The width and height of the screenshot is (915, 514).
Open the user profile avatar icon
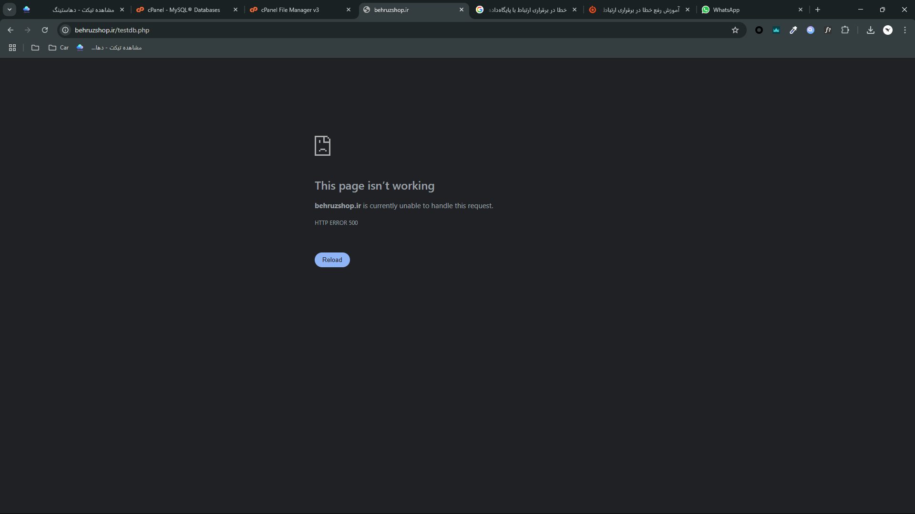click(887, 30)
